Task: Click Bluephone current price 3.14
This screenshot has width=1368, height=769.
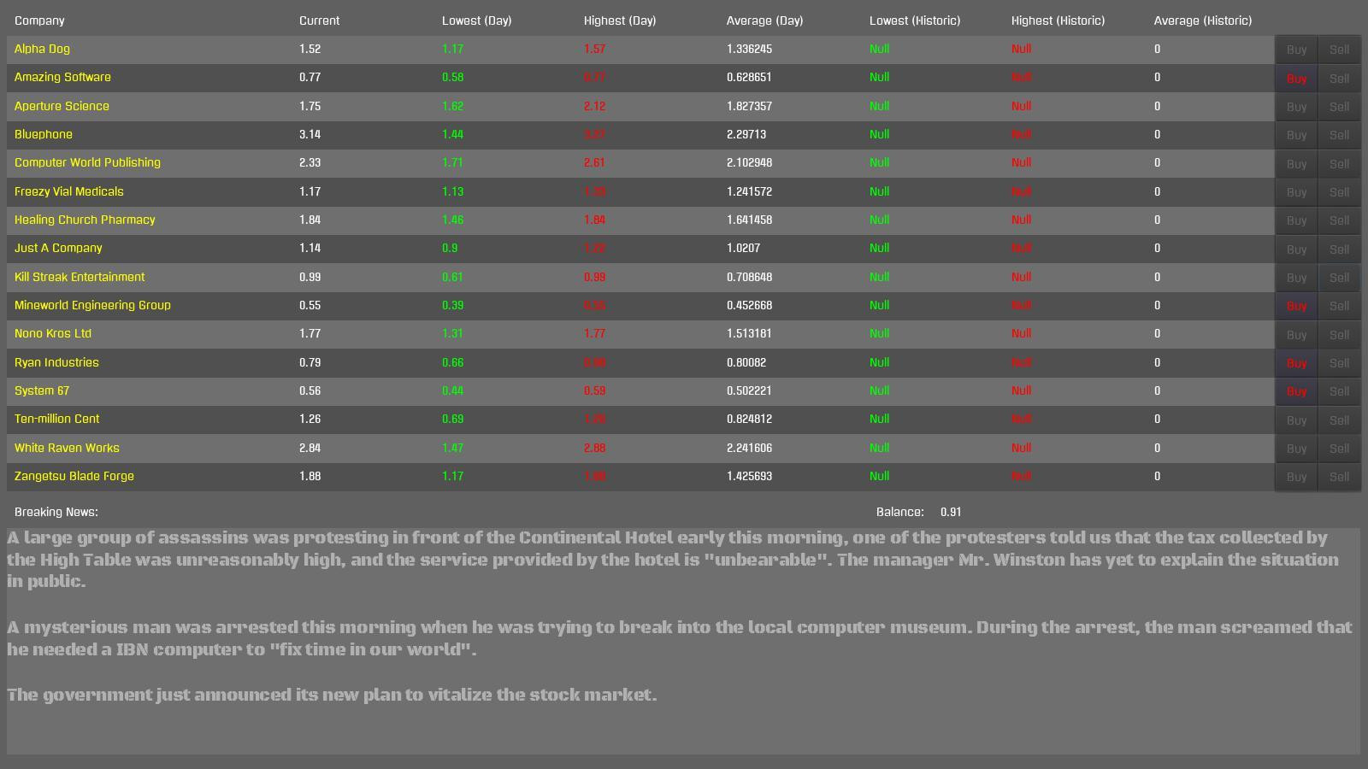Action: click(310, 134)
